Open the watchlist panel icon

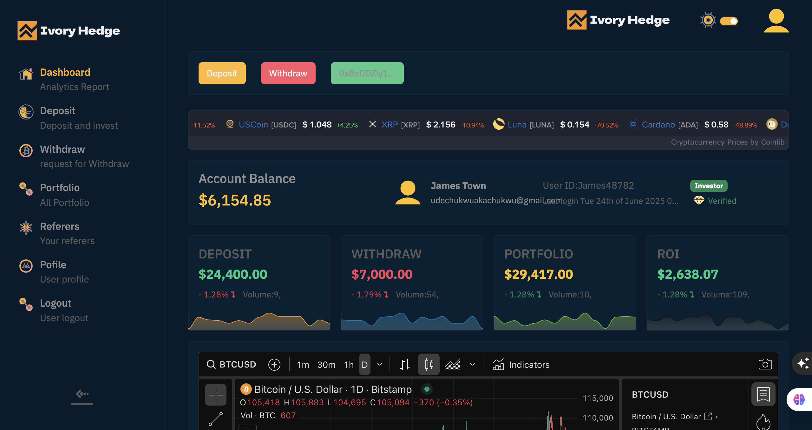763,394
